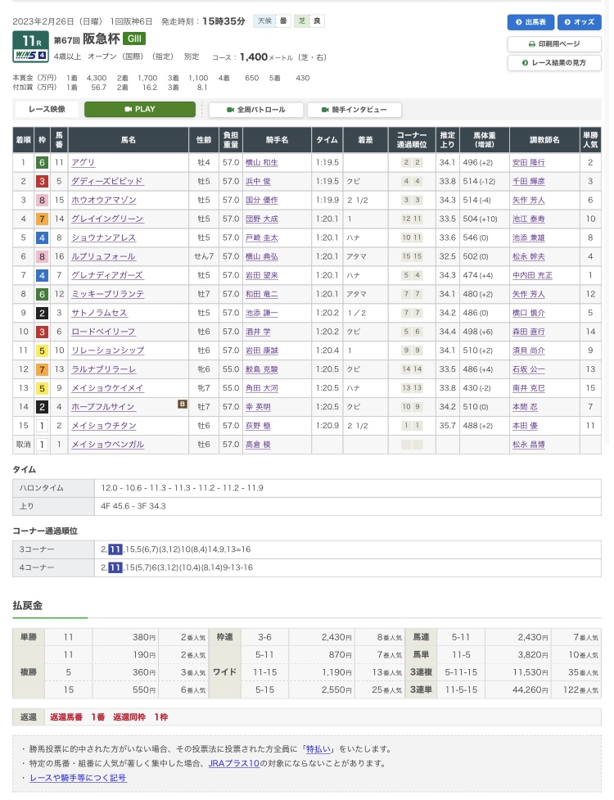Open レースや騎手等につく記号 link
The width and height of the screenshot is (614, 800).
coord(78,778)
